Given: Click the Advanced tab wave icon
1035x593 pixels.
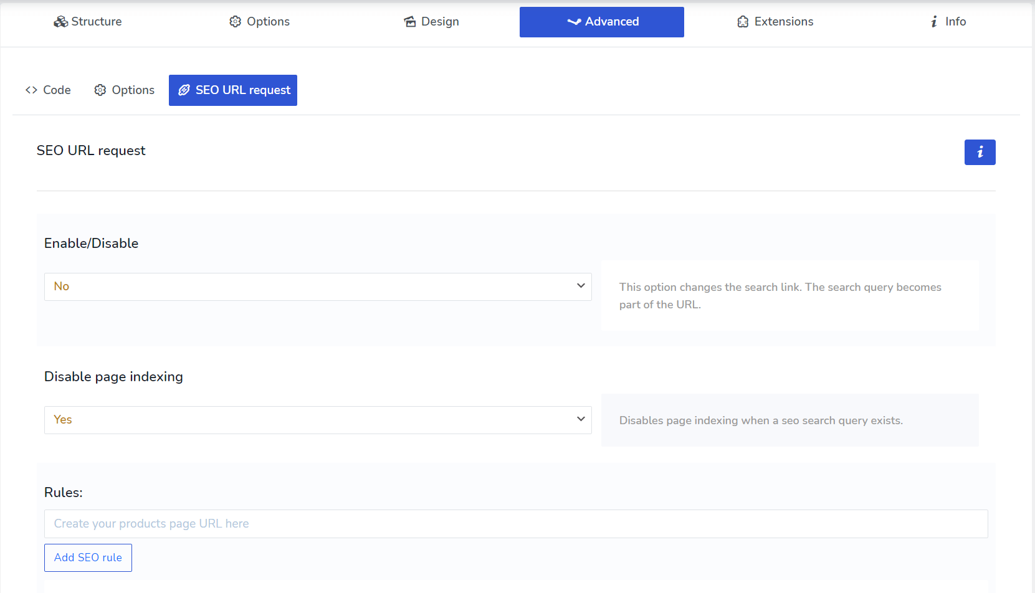Looking at the screenshot, I should [574, 22].
